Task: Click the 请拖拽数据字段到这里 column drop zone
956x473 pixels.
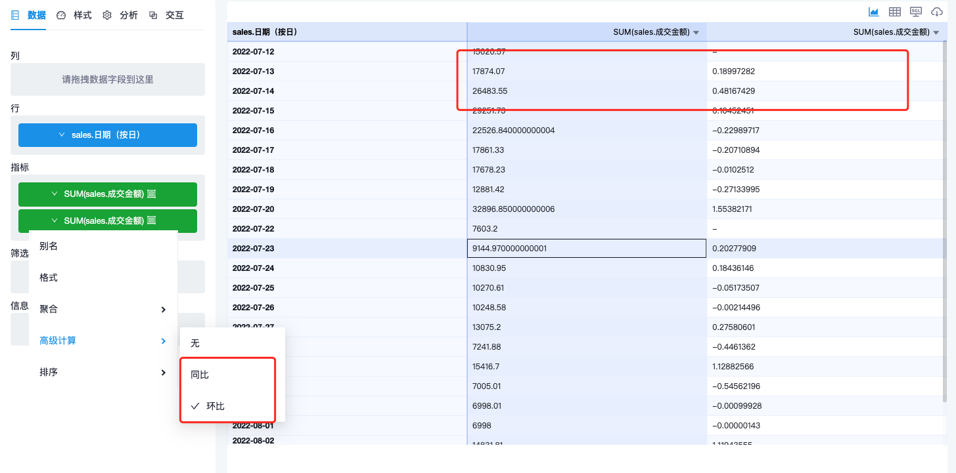Action: pos(108,79)
